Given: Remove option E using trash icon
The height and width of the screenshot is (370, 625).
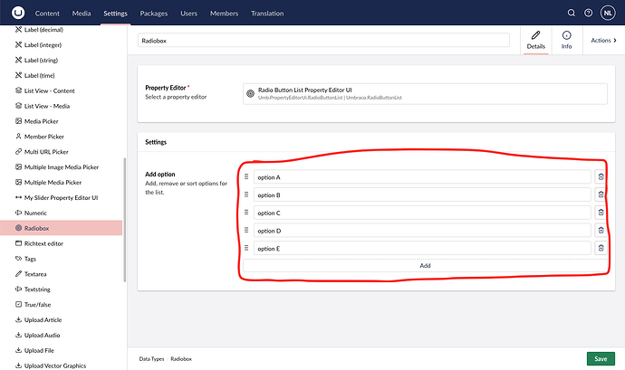Looking at the screenshot, I should [600, 248].
